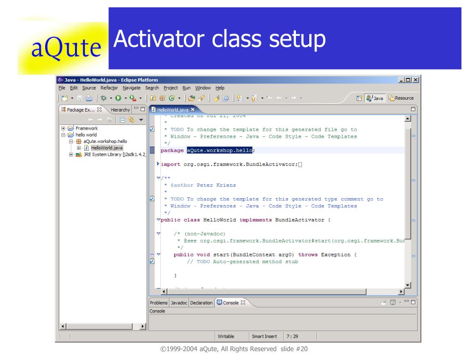The height and width of the screenshot is (354, 472).
Task: Open the Debug dropdown arrow
Action: point(111,98)
